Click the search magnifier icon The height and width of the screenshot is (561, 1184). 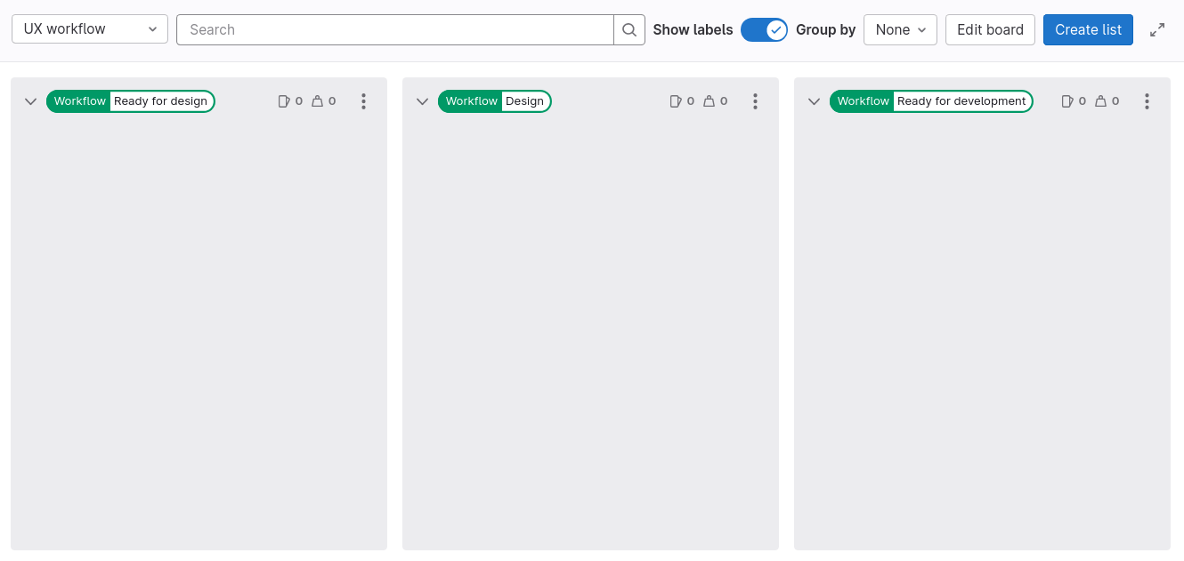pos(629,29)
